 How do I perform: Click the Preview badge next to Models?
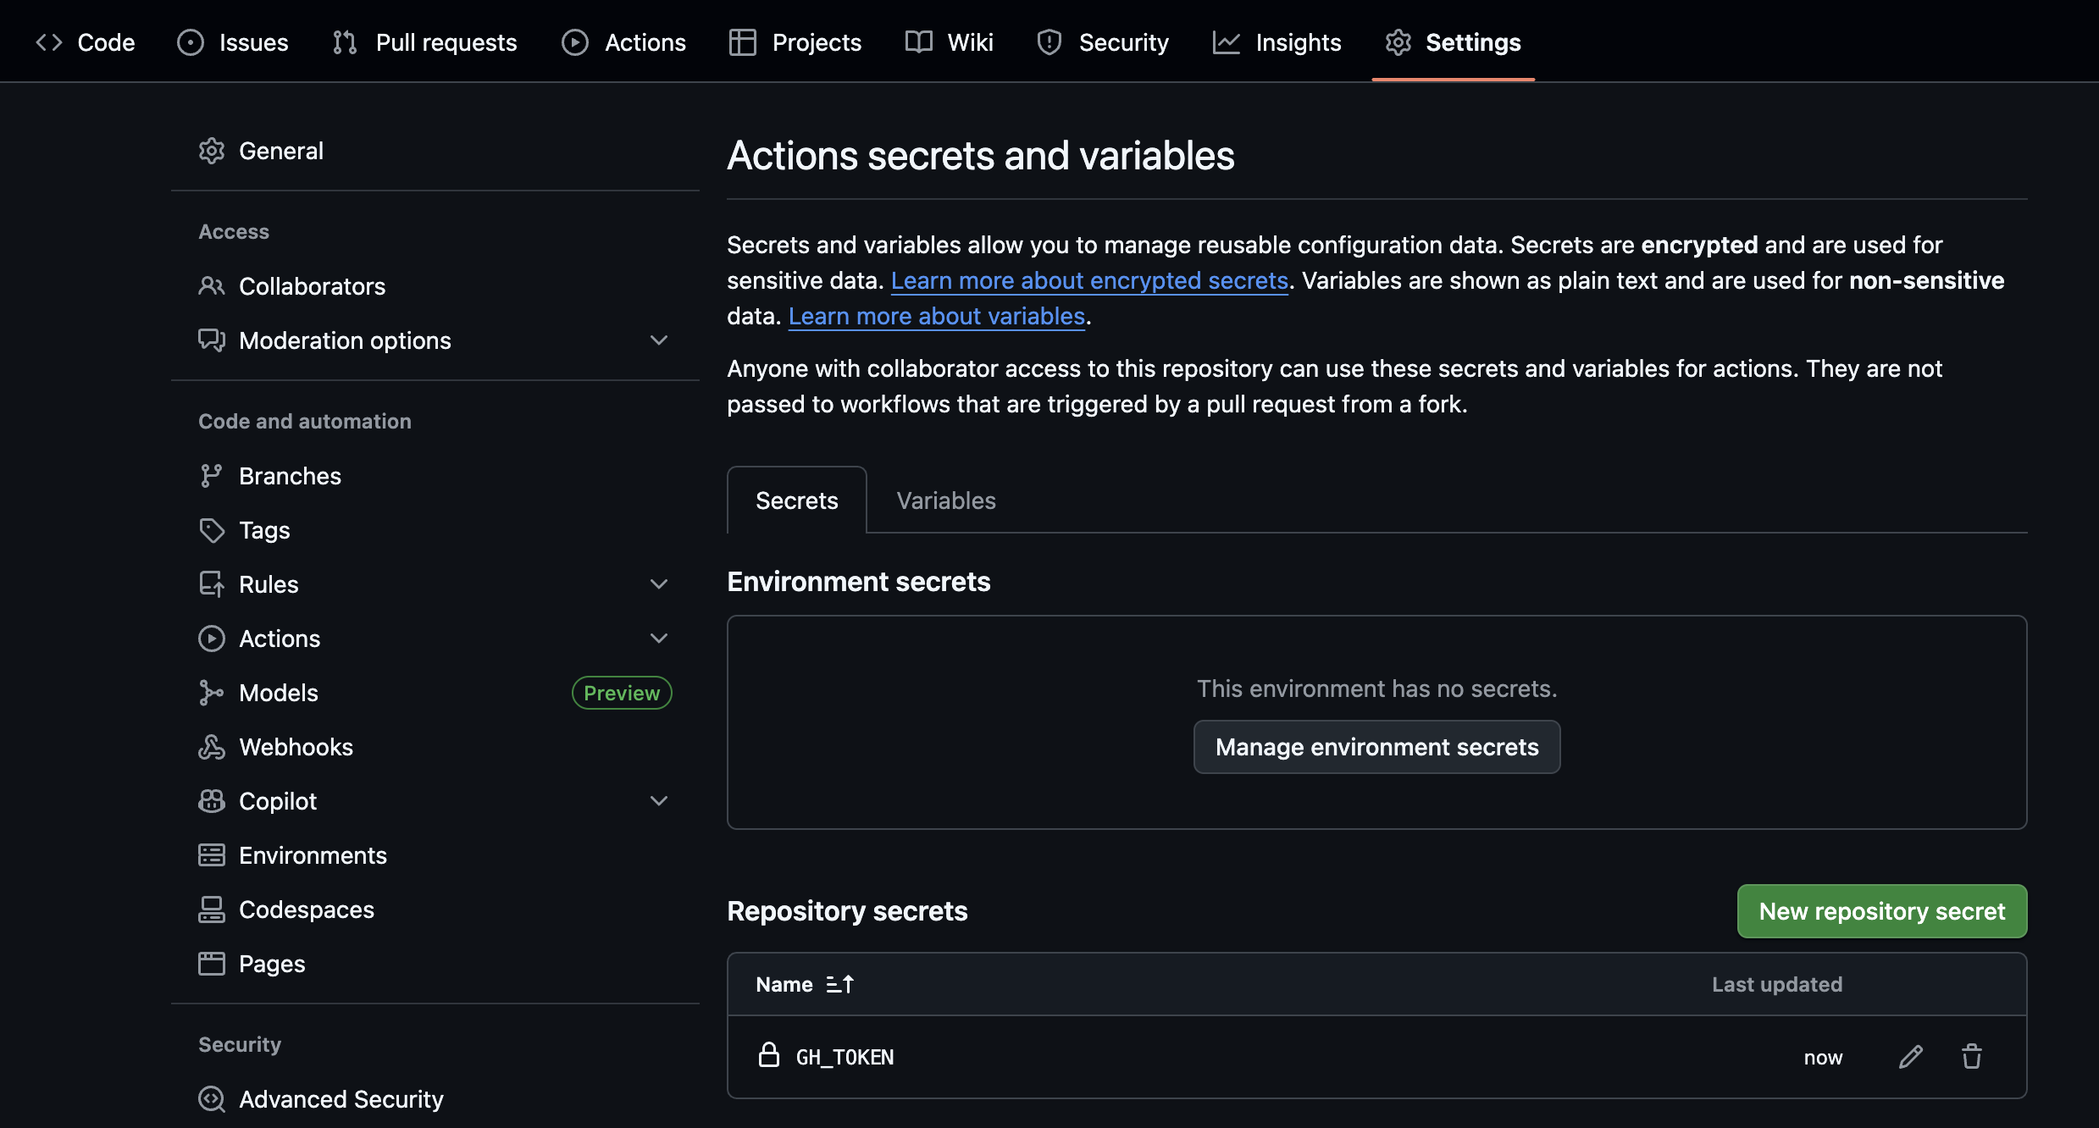[x=622, y=693]
